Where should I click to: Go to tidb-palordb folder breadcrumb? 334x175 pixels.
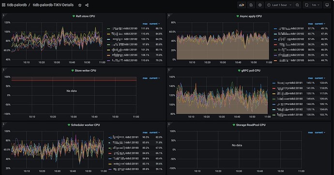[x=17, y=5]
